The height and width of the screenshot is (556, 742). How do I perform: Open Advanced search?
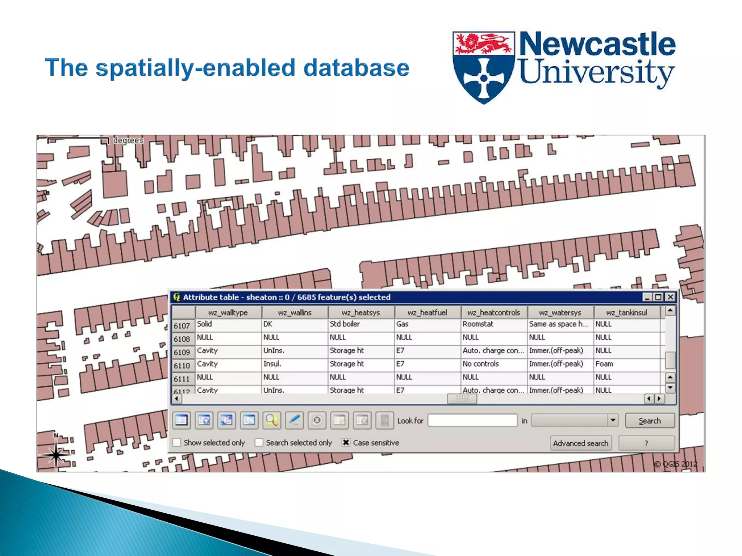point(580,443)
